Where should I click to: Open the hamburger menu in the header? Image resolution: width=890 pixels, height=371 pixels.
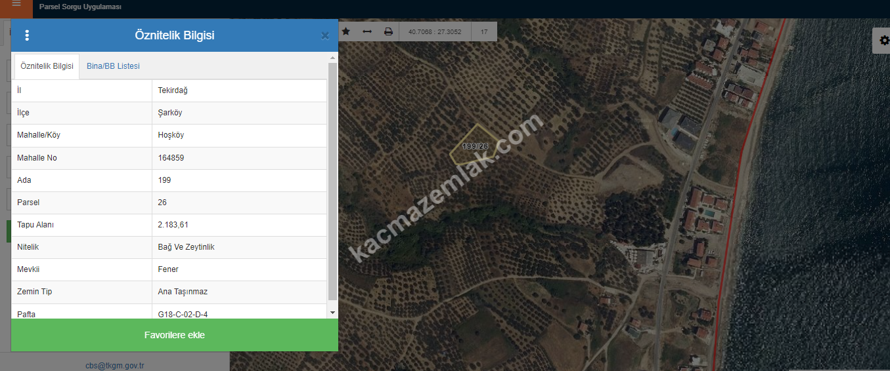(16, 5)
